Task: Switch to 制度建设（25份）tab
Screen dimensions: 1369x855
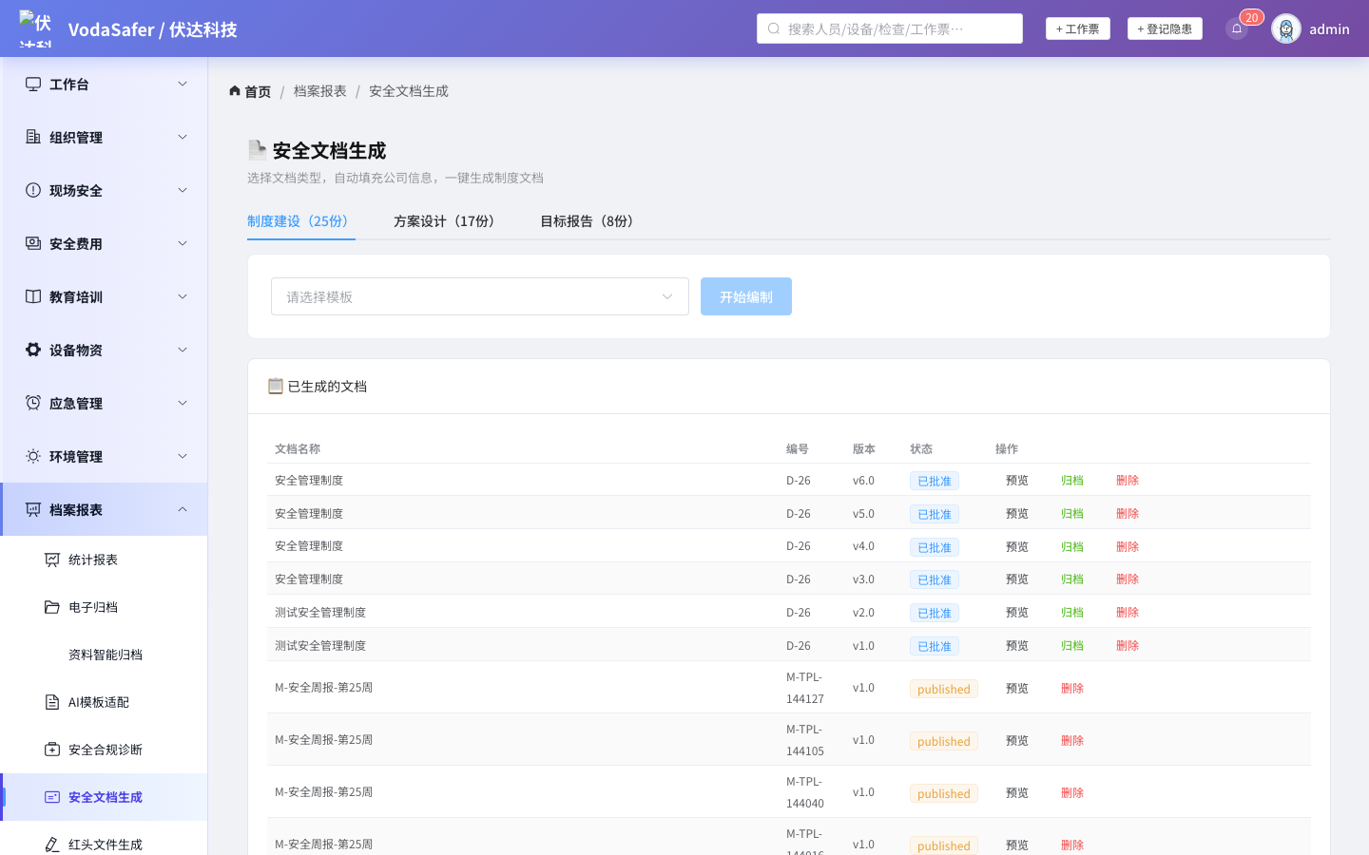Action: point(301,220)
